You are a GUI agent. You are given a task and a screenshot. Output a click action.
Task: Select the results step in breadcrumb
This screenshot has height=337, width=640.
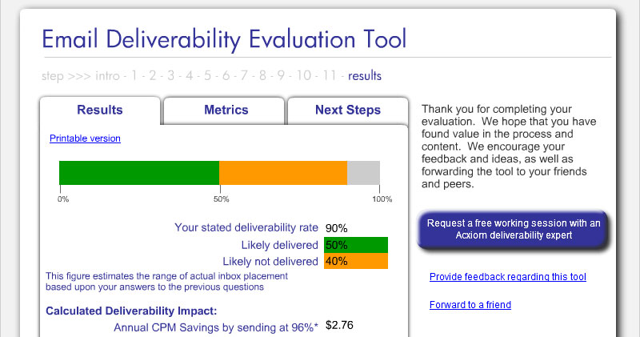click(x=365, y=76)
